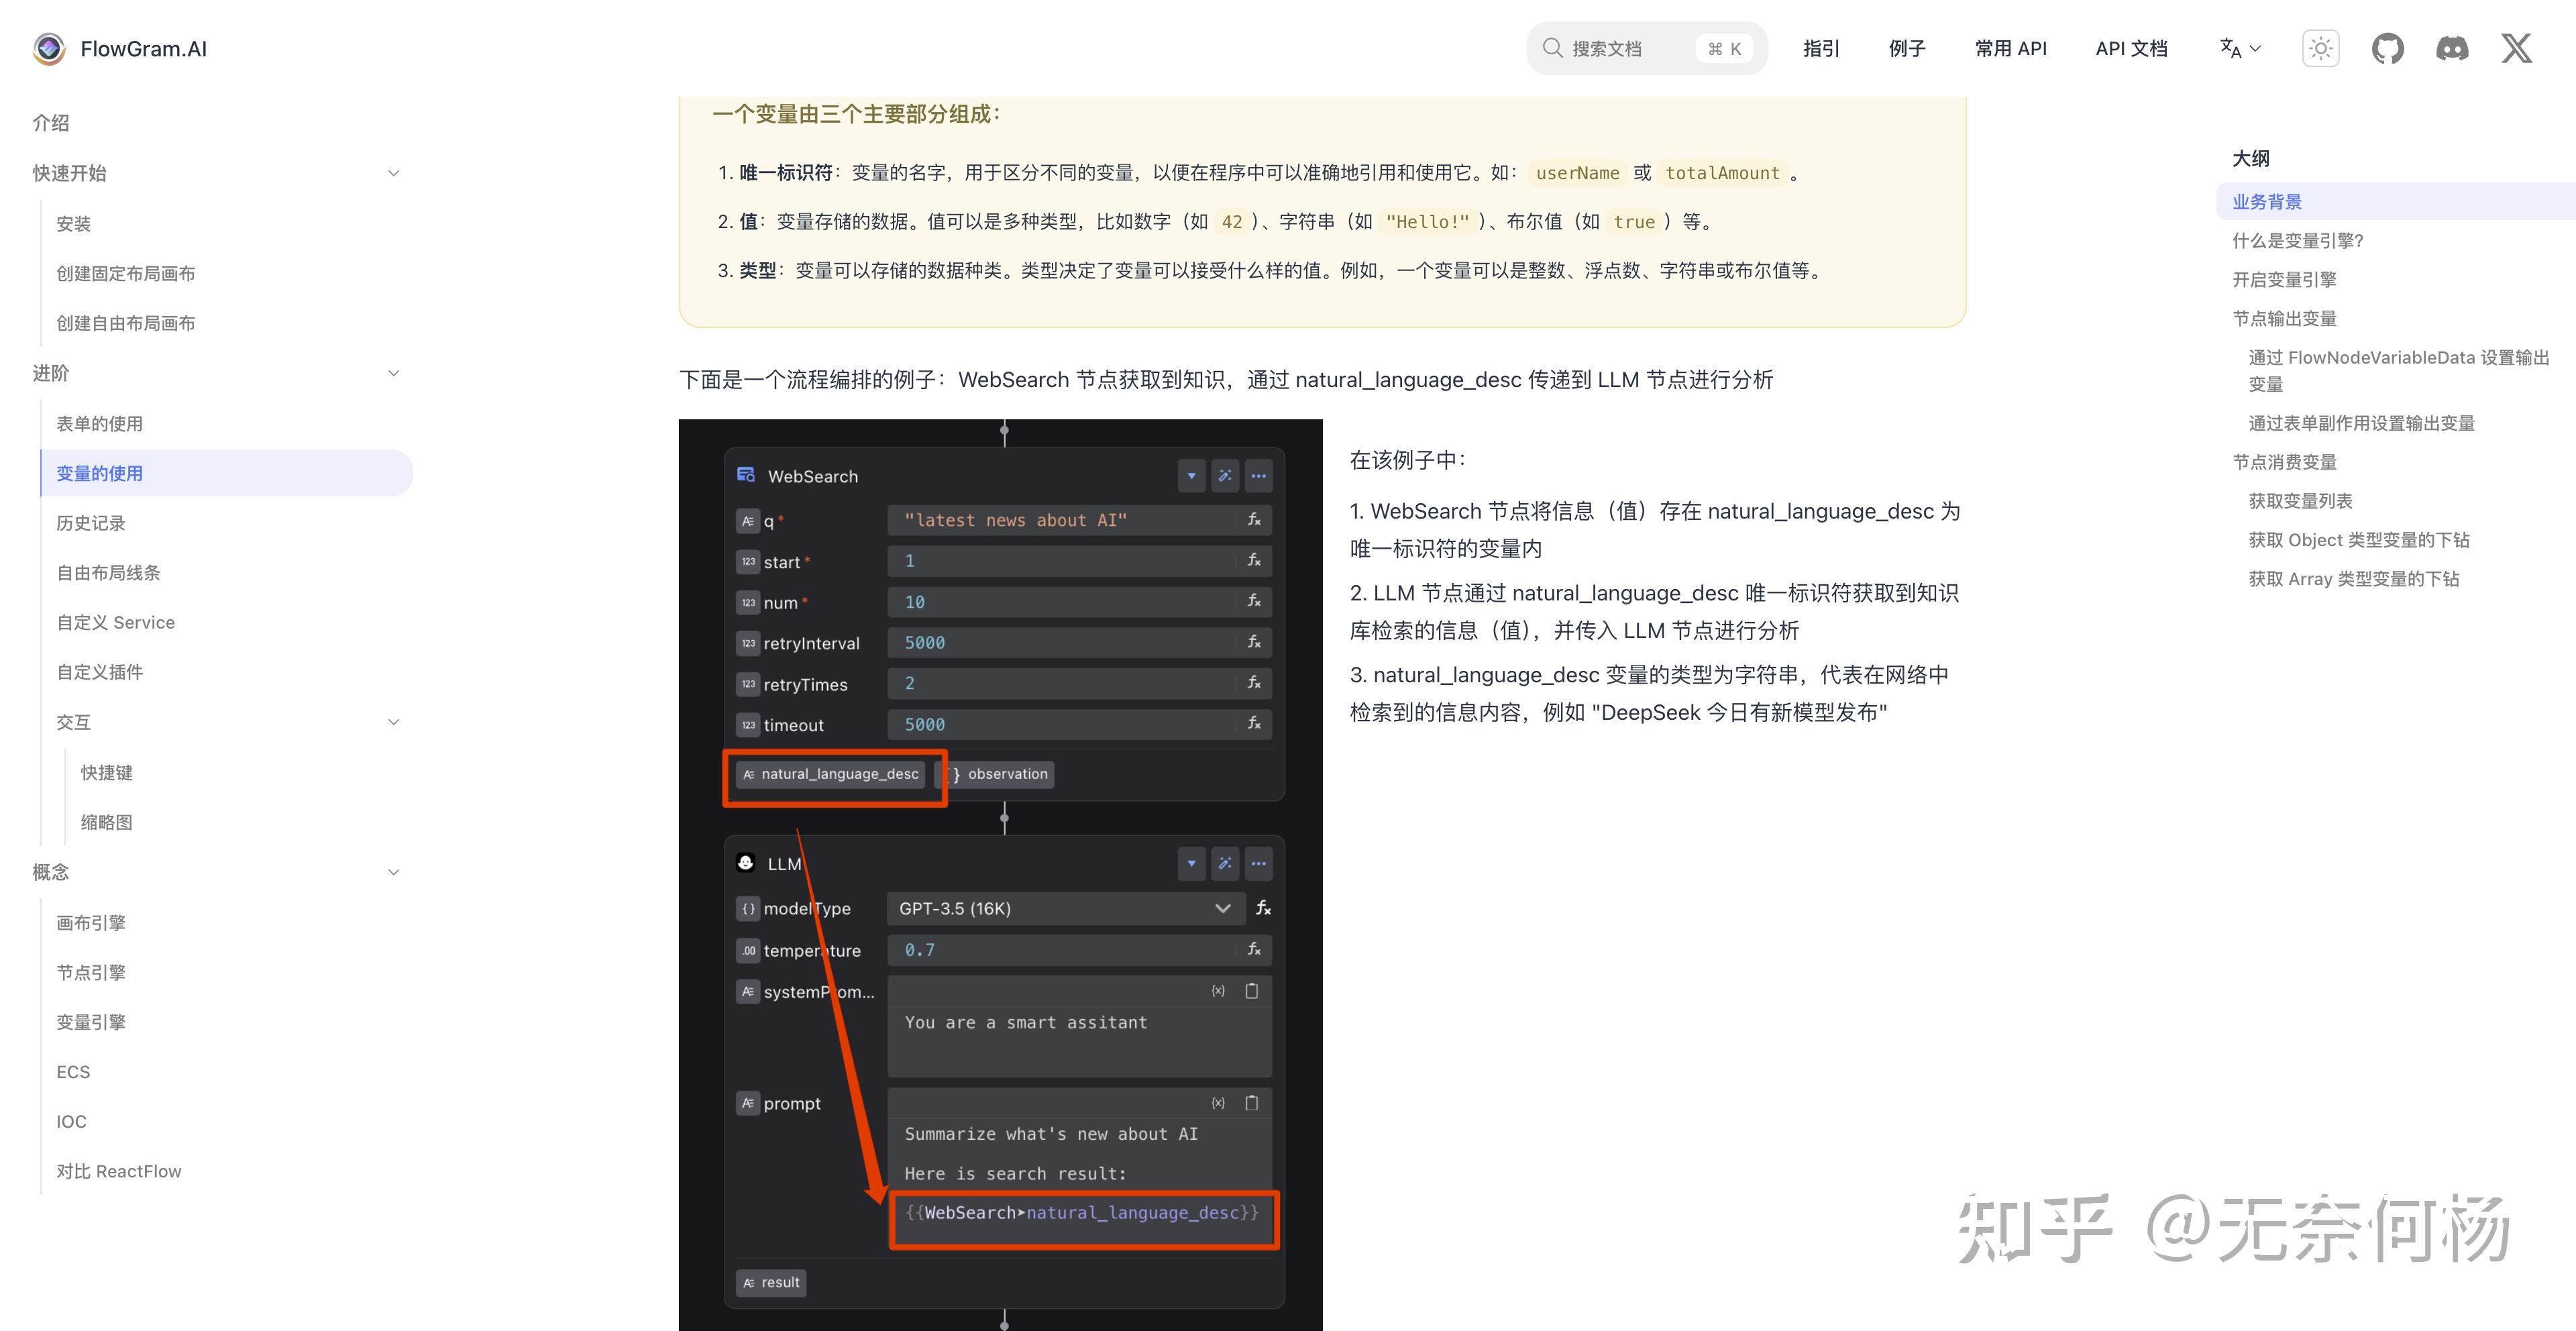Open the more options menu on the LLM node
Viewport: 2576px width, 1331px height.
click(x=1258, y=863)
